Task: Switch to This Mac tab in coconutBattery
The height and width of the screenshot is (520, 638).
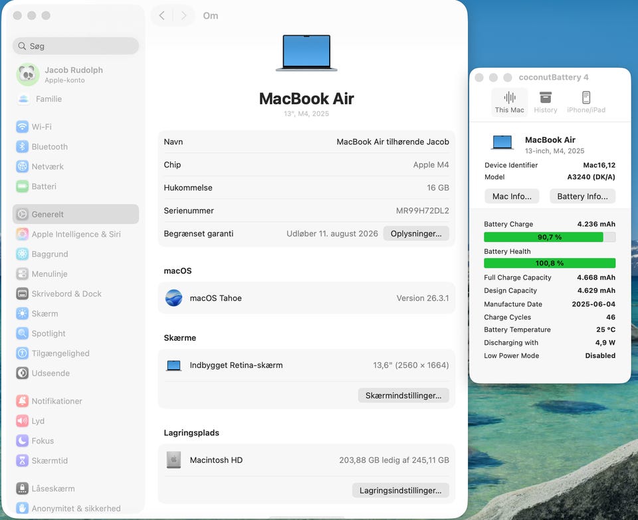Action: [x=510, y=102]
